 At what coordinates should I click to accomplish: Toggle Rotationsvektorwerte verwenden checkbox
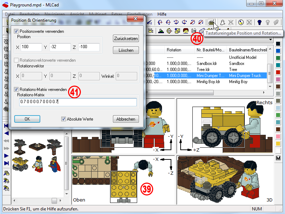point(16,60)
